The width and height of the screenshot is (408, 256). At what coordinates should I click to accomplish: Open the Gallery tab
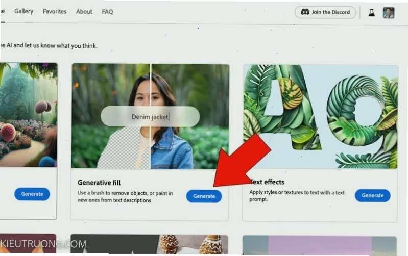click(23, 11)
